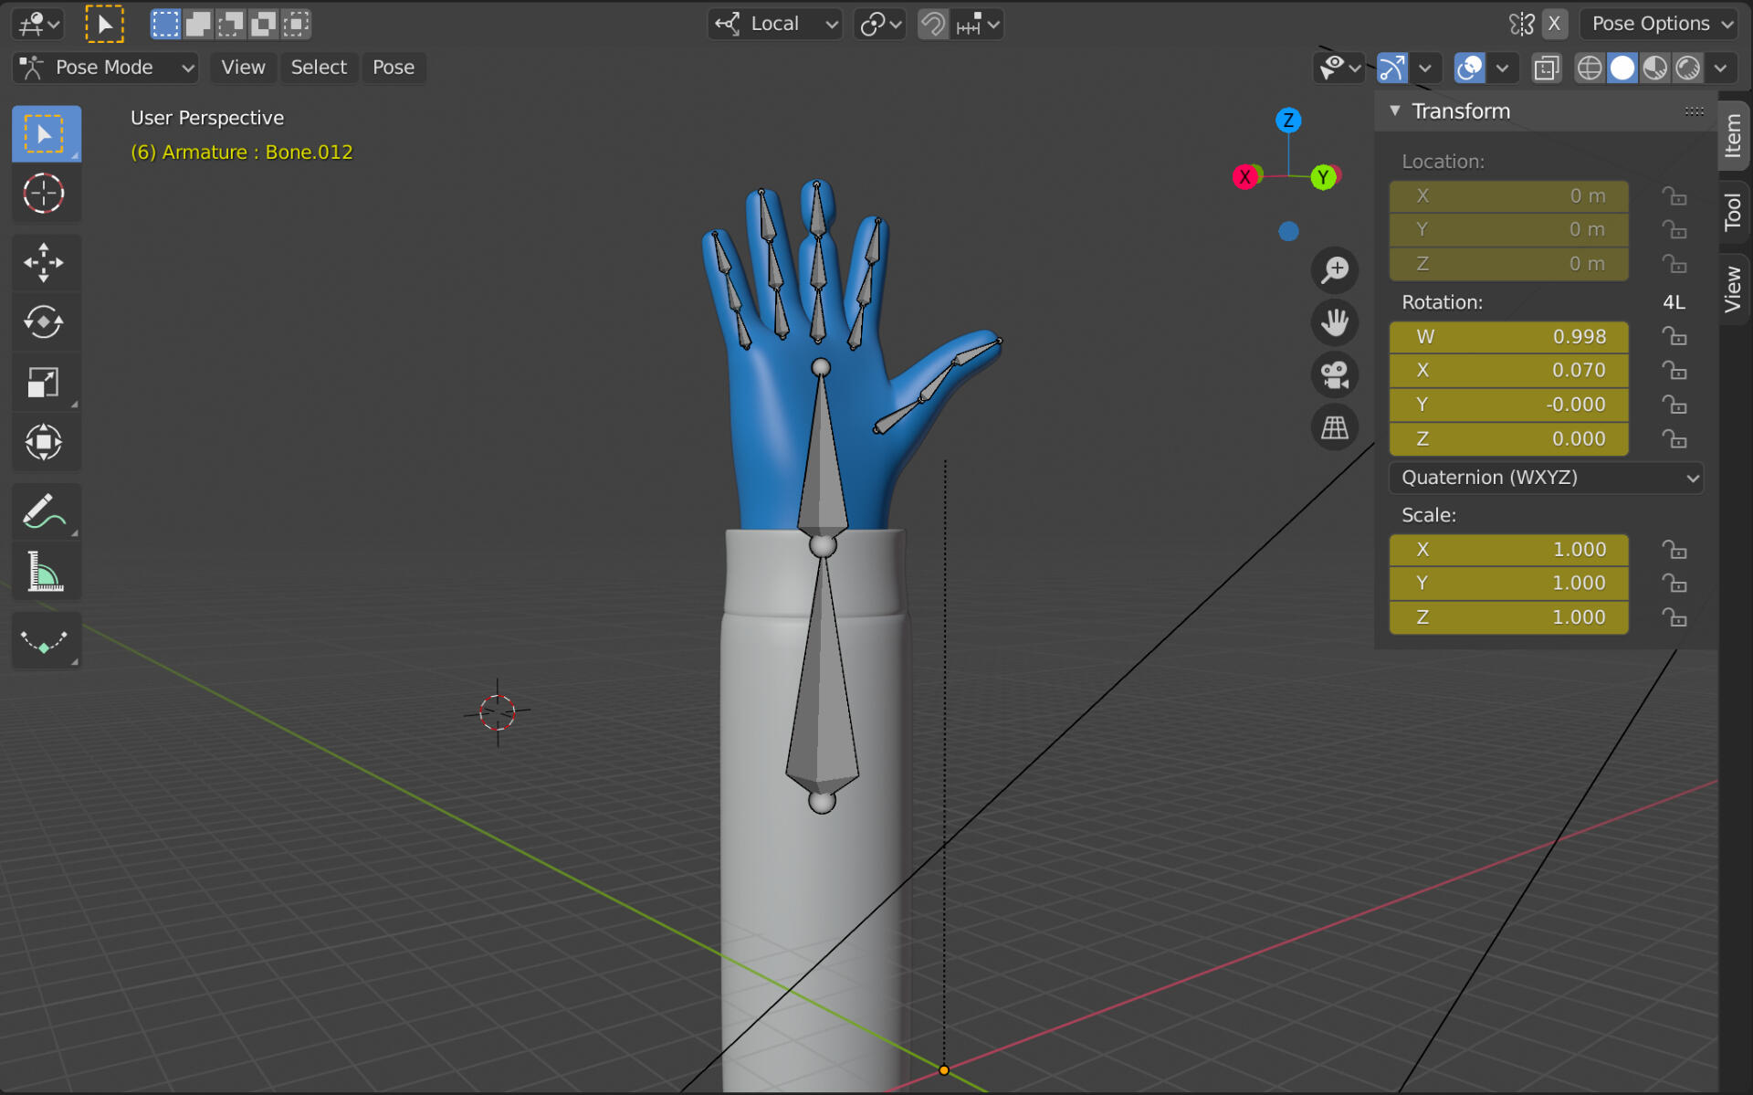Viewport: 1753px width, 1095px height.
Task: Enable Toggle X-Ray in the header
Action: [1547, 68]
